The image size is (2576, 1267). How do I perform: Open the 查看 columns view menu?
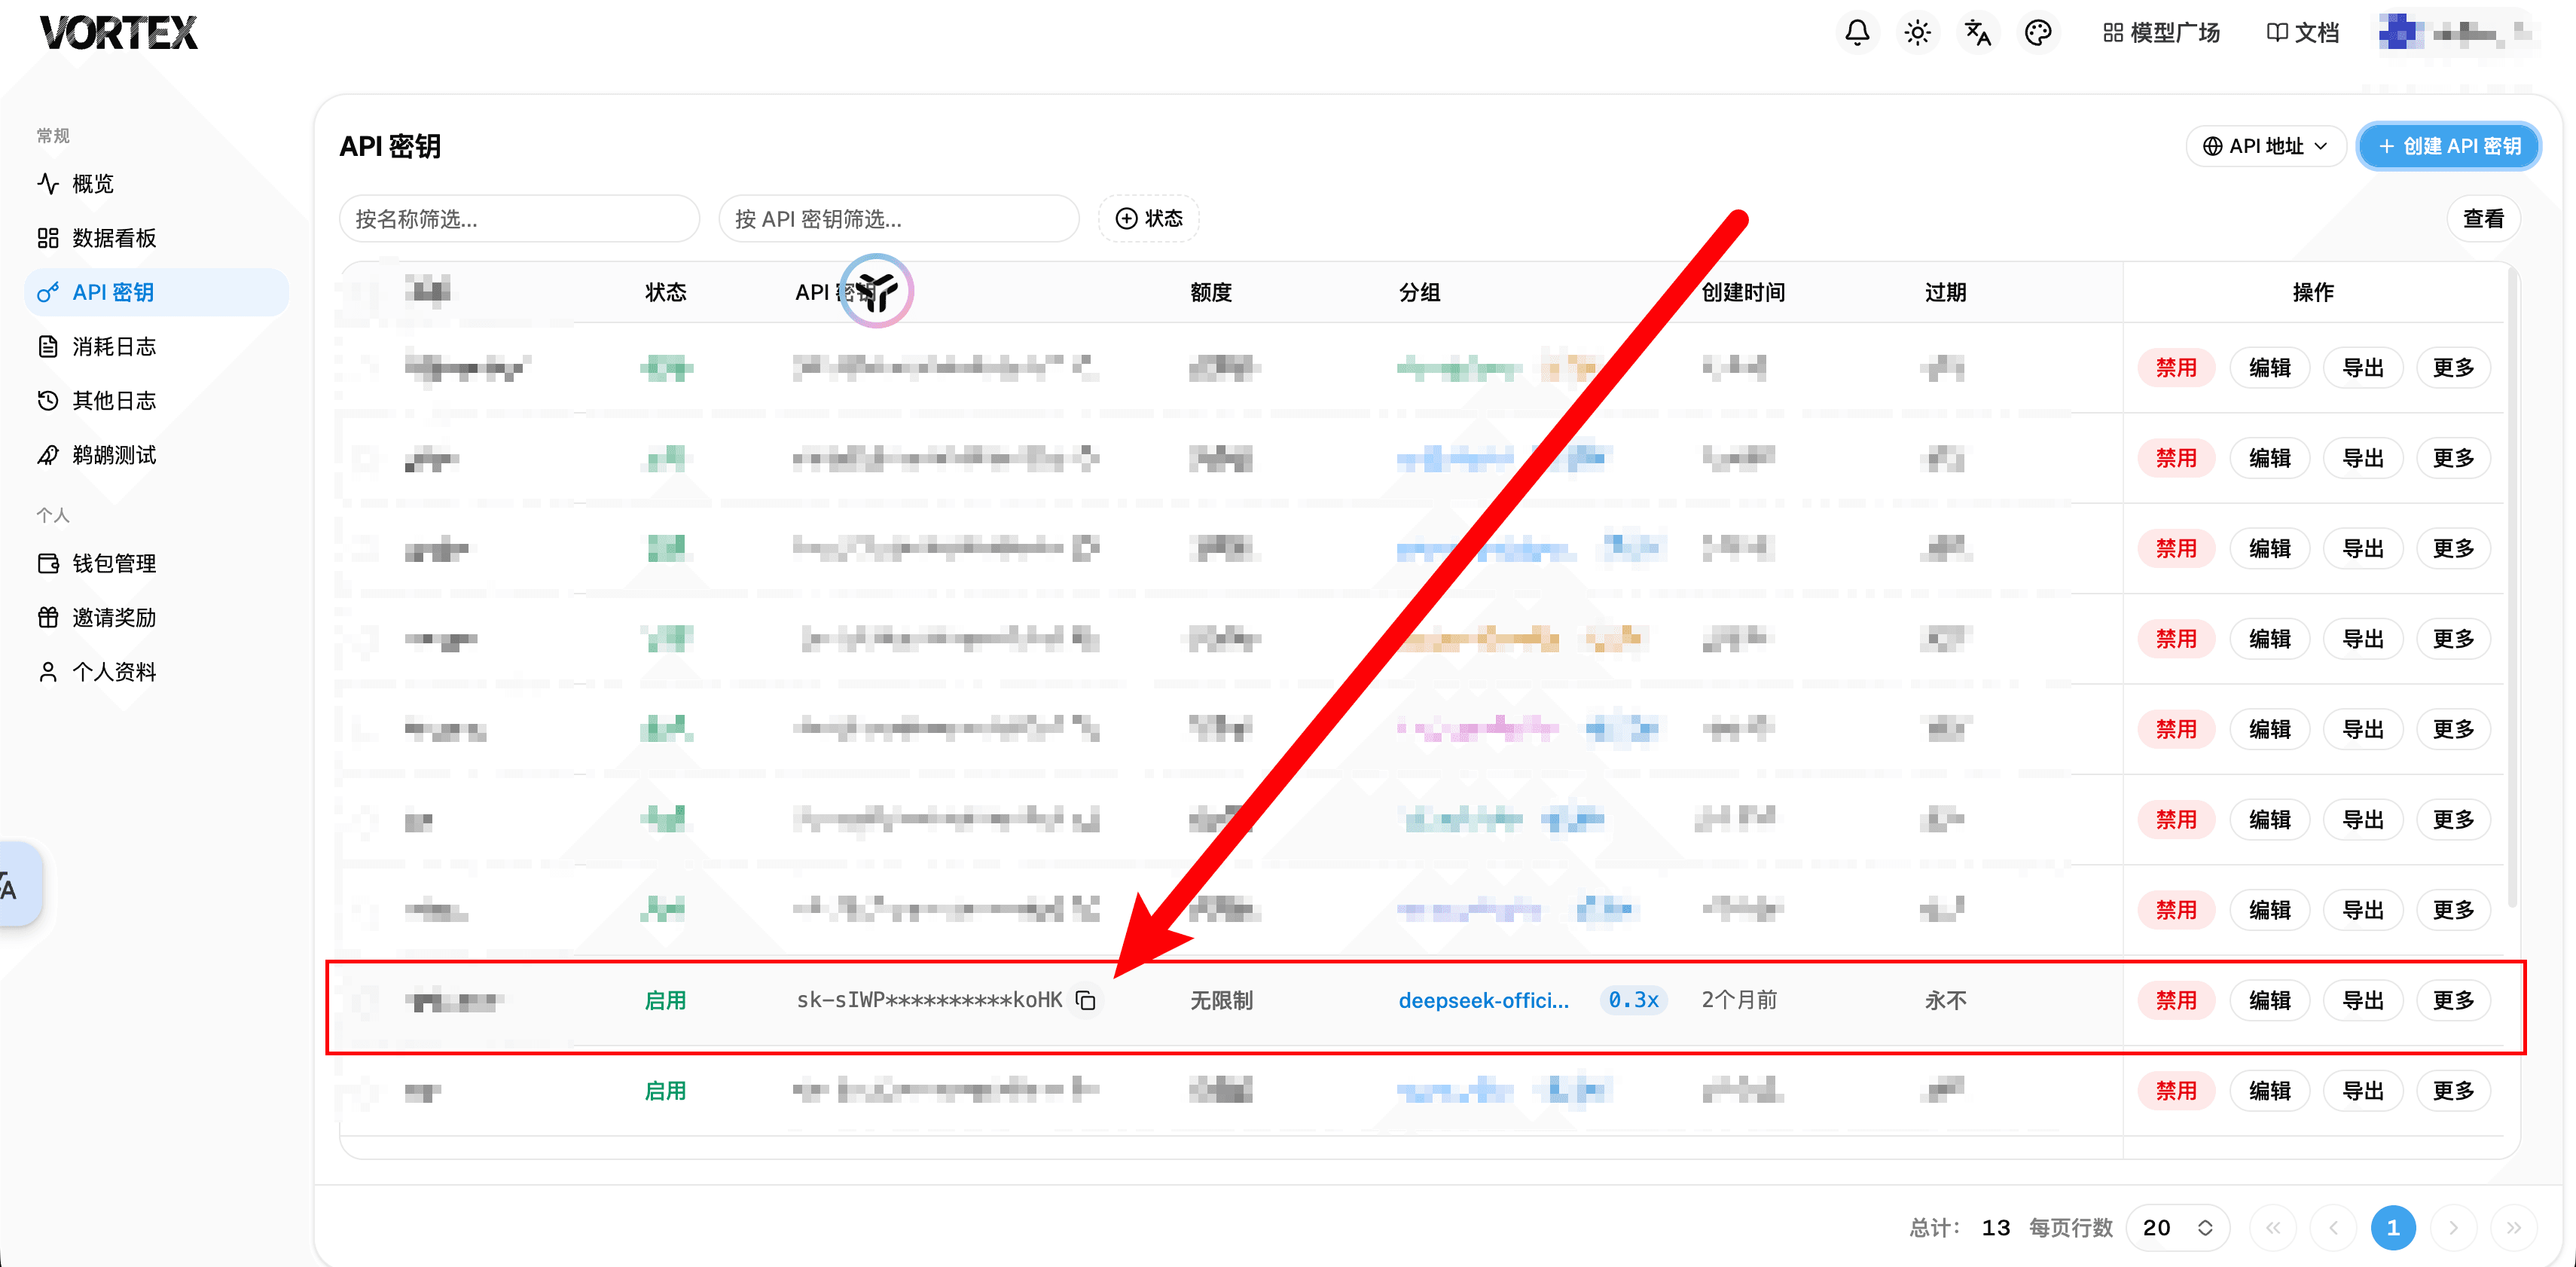click(2483, 219)
